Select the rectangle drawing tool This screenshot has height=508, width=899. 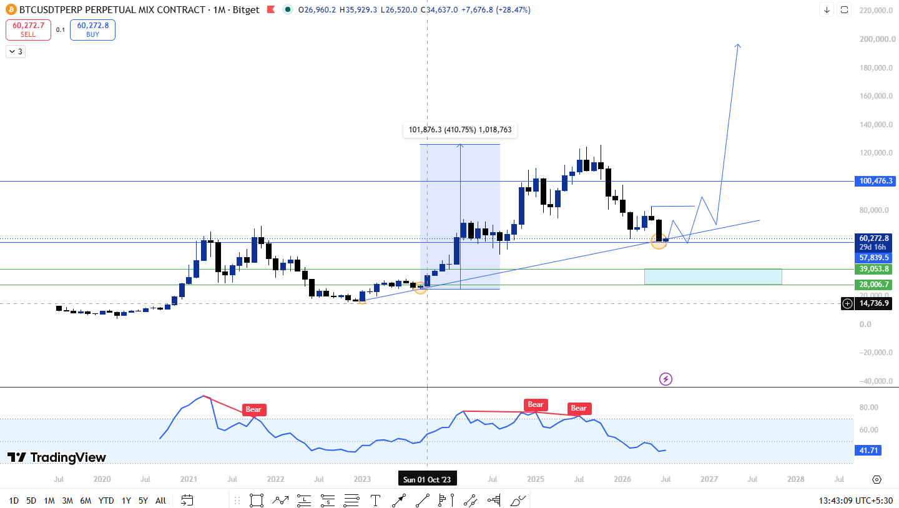coord(256,500)
